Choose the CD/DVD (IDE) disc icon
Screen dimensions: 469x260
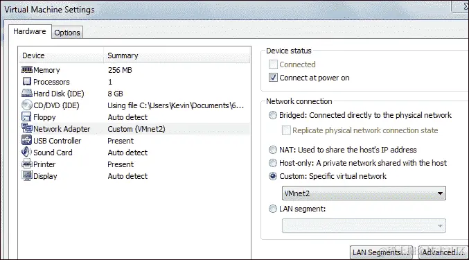27,105
